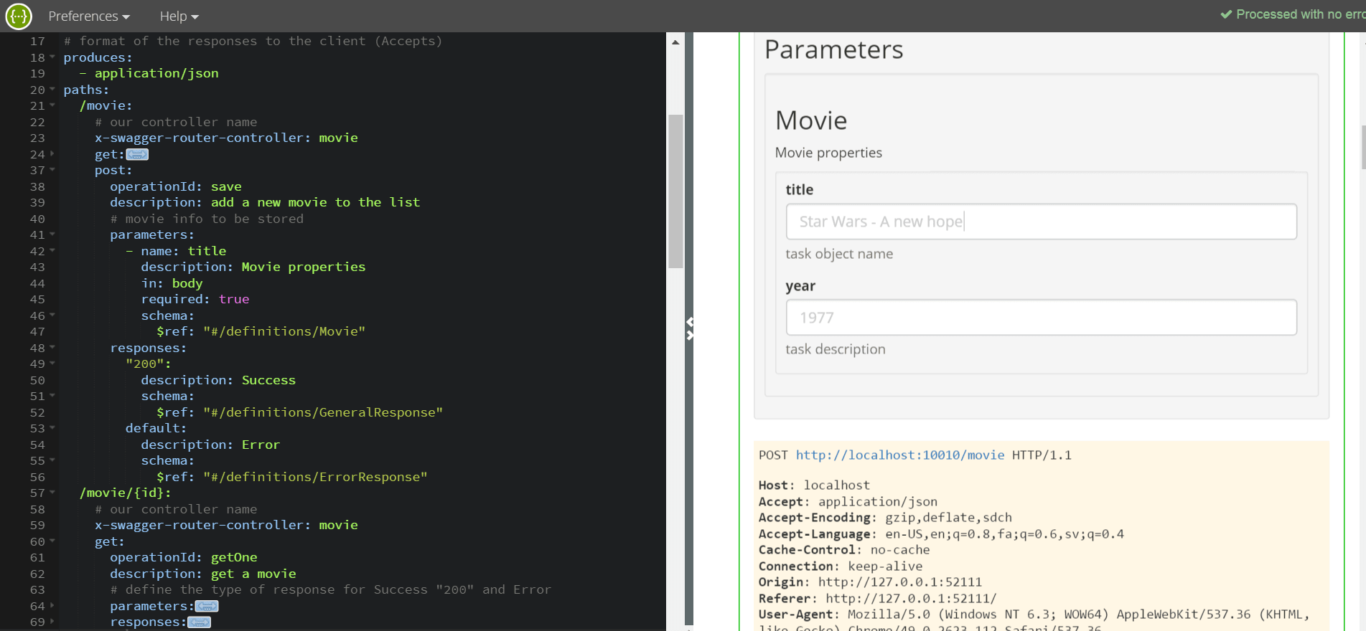This screenshot has height=631, width=1366.
Task: Click the Cache-Control: no-cache header line
Action: click(844, 550)
